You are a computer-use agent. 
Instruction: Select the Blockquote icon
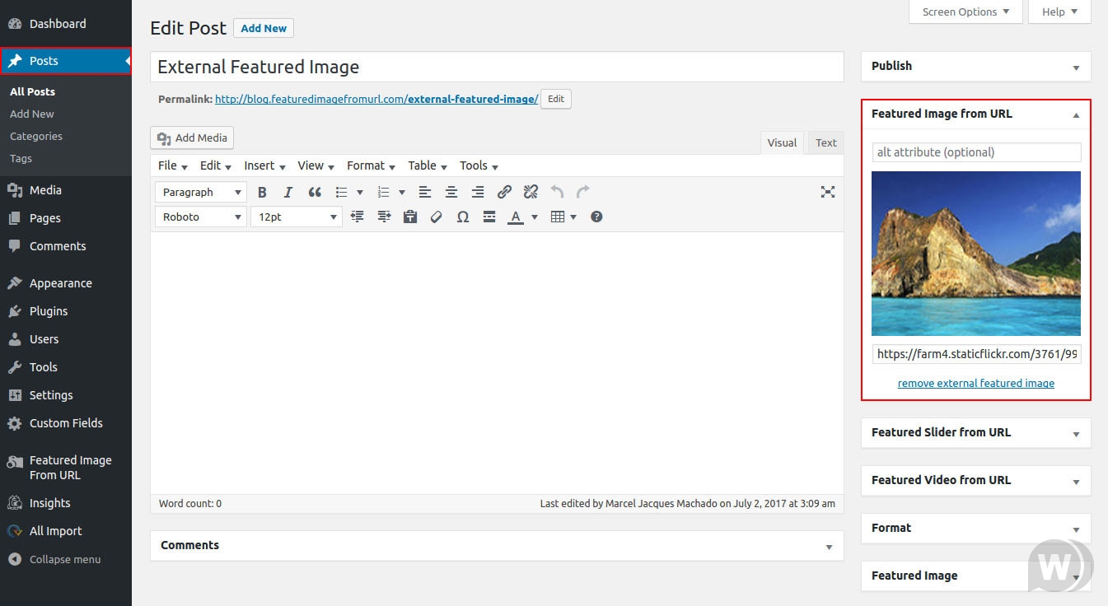pos(314,192)
